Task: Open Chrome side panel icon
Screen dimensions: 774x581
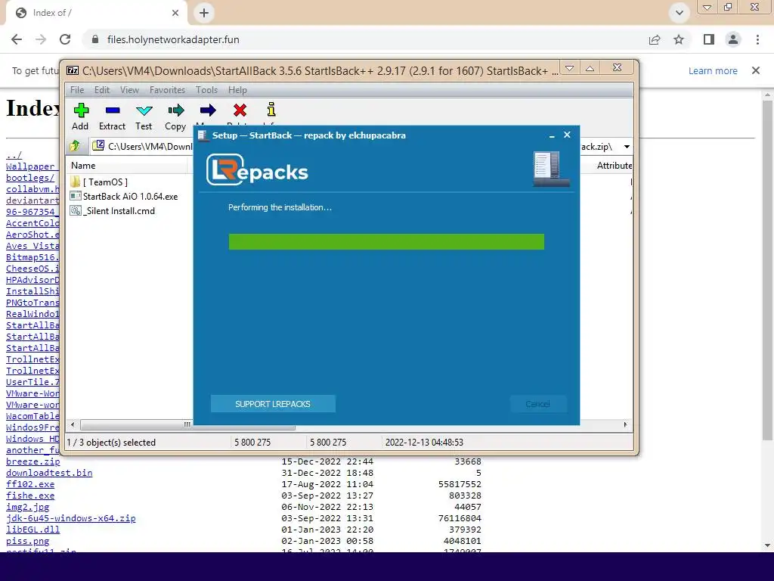Action: (x=709, y=39)
